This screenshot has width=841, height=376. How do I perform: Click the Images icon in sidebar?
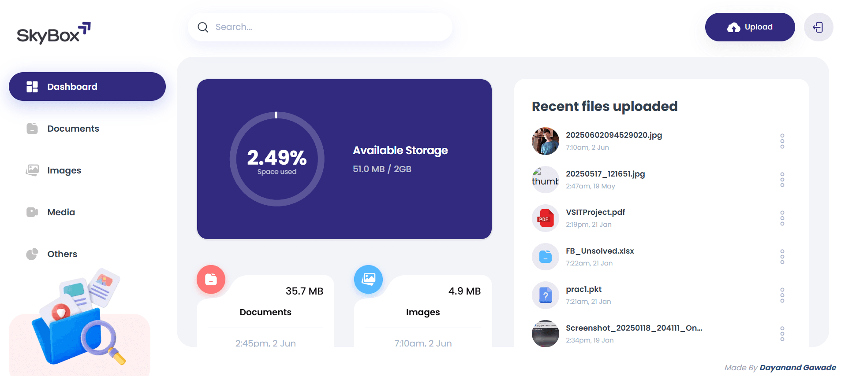[x=32, y=170]
